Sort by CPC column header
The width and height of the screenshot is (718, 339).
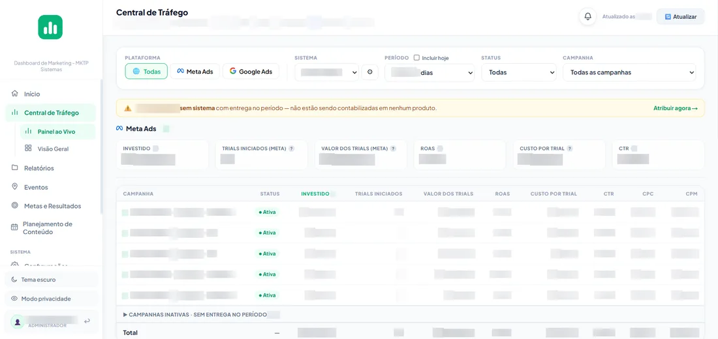pyautogui.click(x=648, y=194)
